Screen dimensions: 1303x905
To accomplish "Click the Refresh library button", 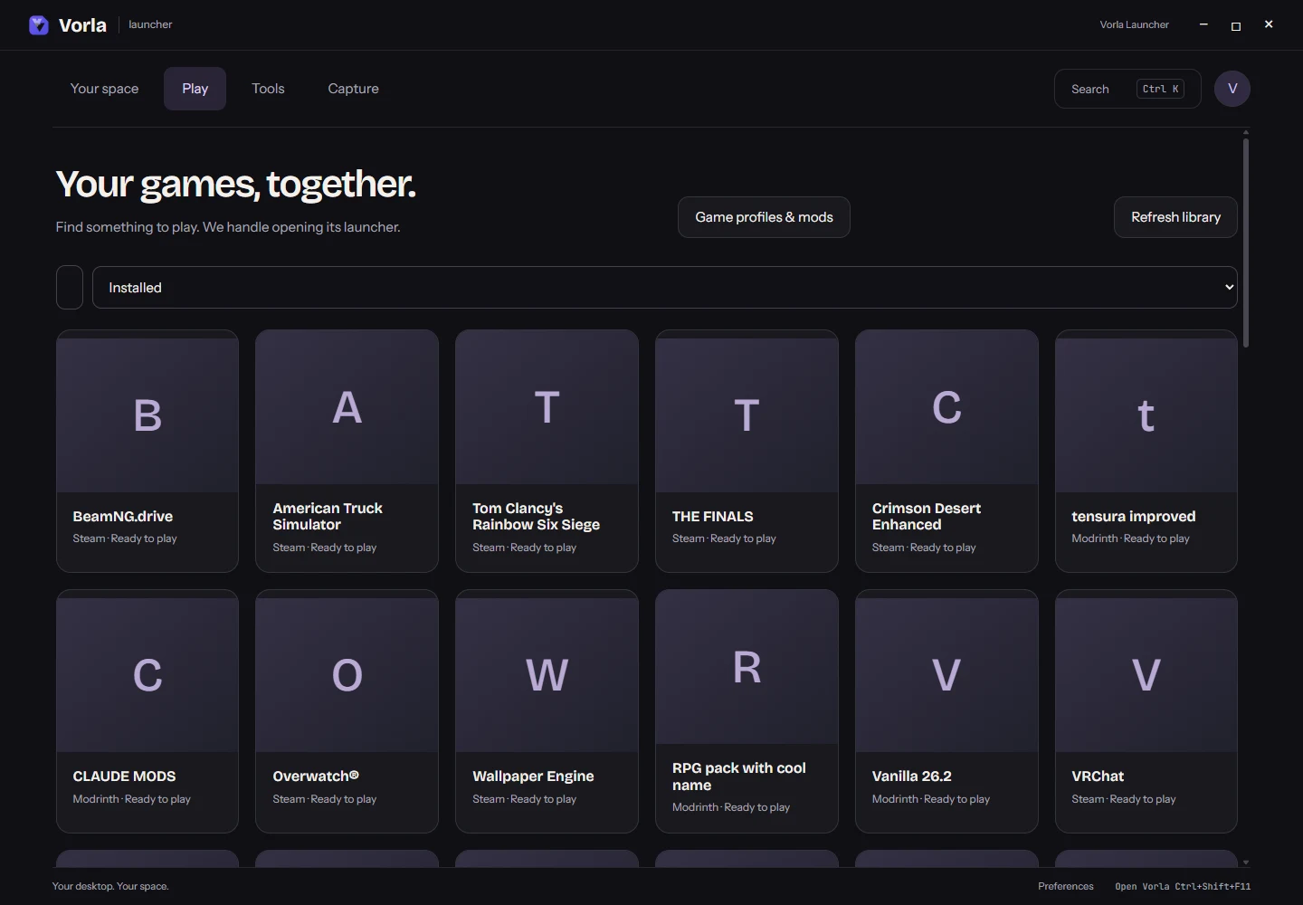I will [x=1175, y=217].
